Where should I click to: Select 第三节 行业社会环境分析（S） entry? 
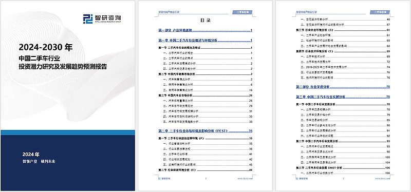pyautogui.click(x=343, y=30)
